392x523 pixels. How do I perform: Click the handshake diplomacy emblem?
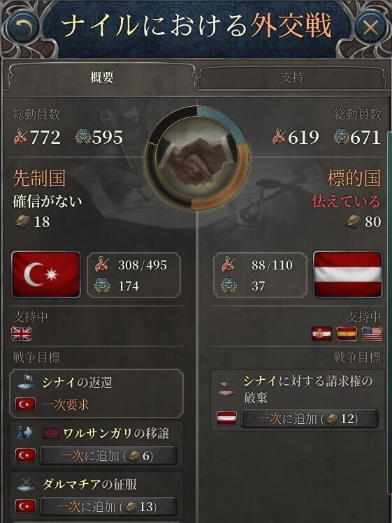click(197, 157)
